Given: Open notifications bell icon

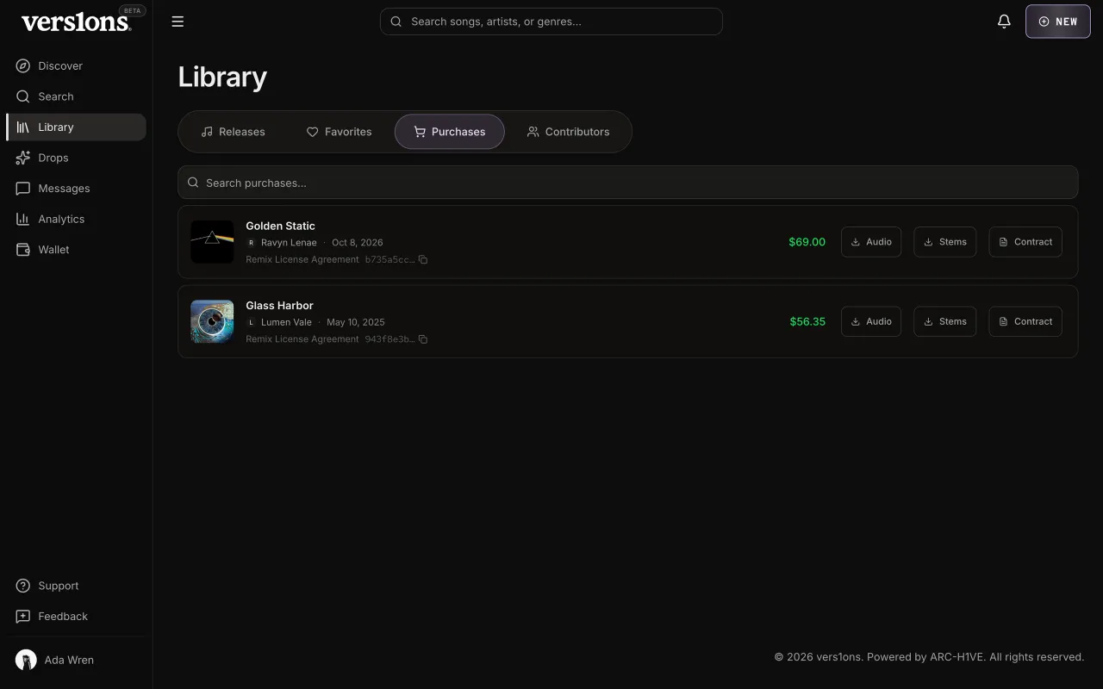Looking at the screenshot, I should (x=1004, y=22).
